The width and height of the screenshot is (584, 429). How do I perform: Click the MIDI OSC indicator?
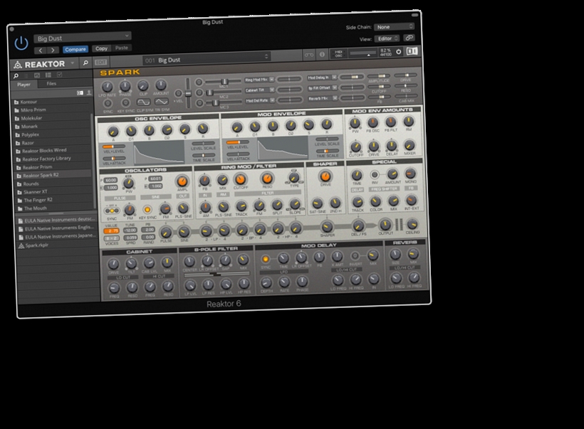click(338, 53)
